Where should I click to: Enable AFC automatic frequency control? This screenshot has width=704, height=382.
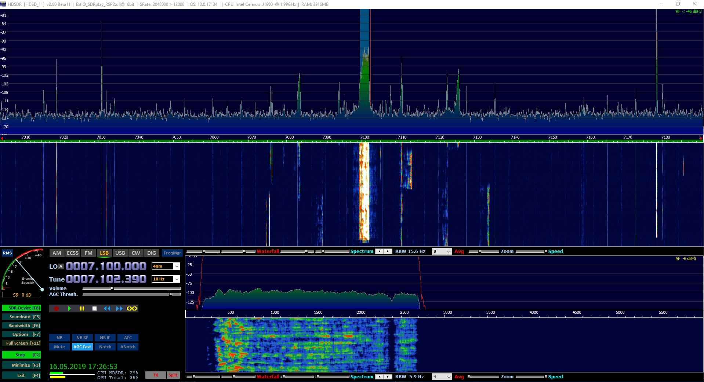point(128,338)
